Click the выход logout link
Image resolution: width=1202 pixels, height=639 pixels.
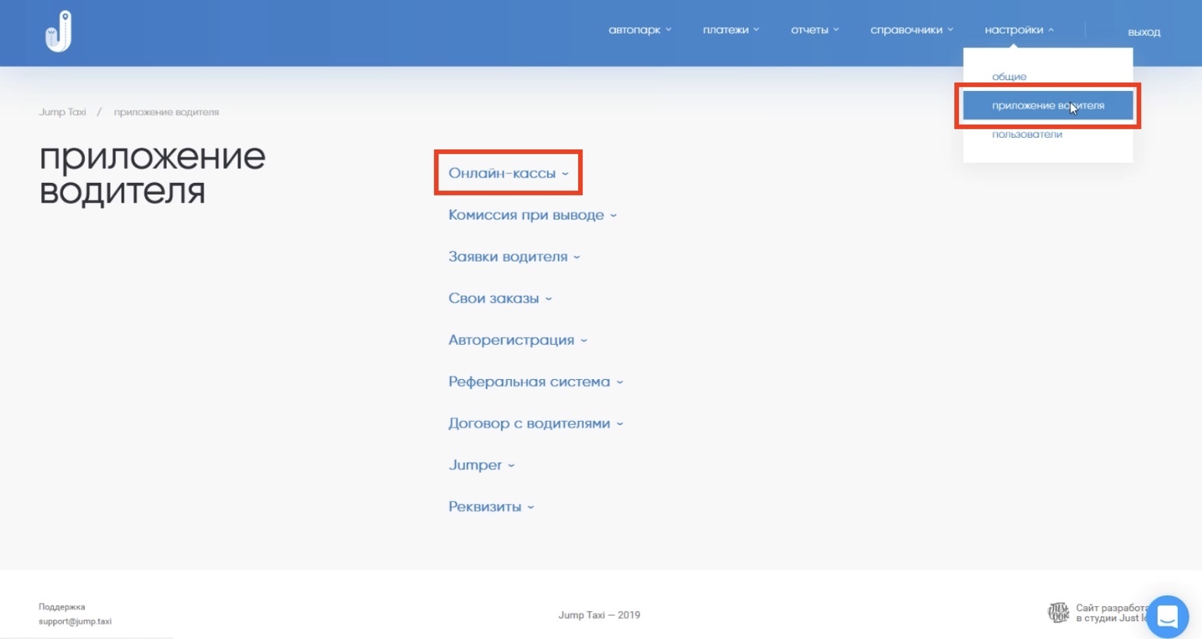pyautogui.click(x=1144, y=32)
